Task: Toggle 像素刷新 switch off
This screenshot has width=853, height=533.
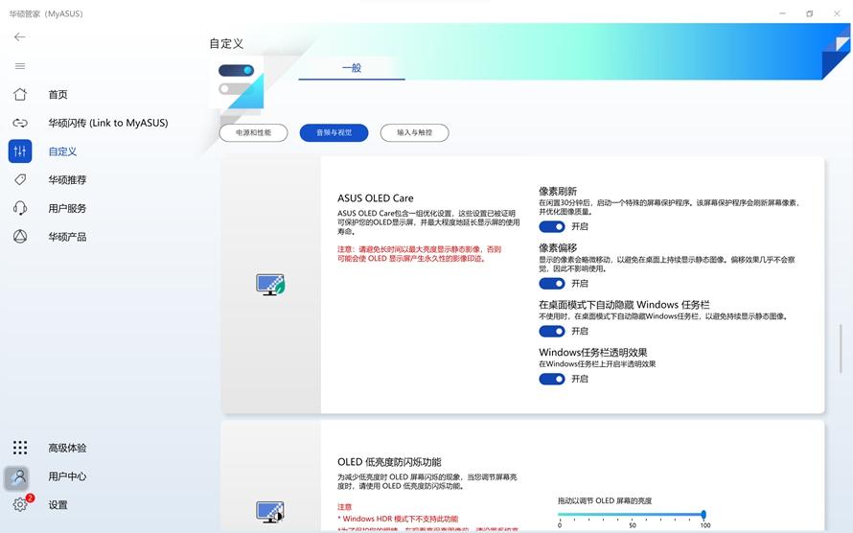Action: pyautogui.click(x=552, y=227)
